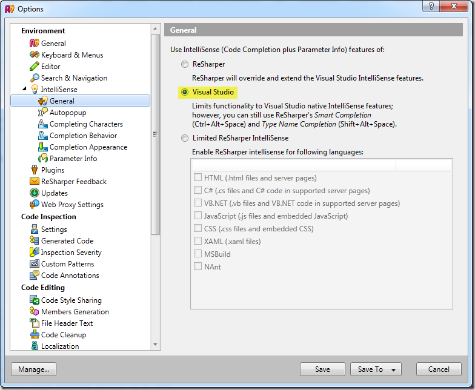Viewport: 475px width, 390px height.
Task: Click the plug icon next to Plugins
Action: click(x=34, y=170)
